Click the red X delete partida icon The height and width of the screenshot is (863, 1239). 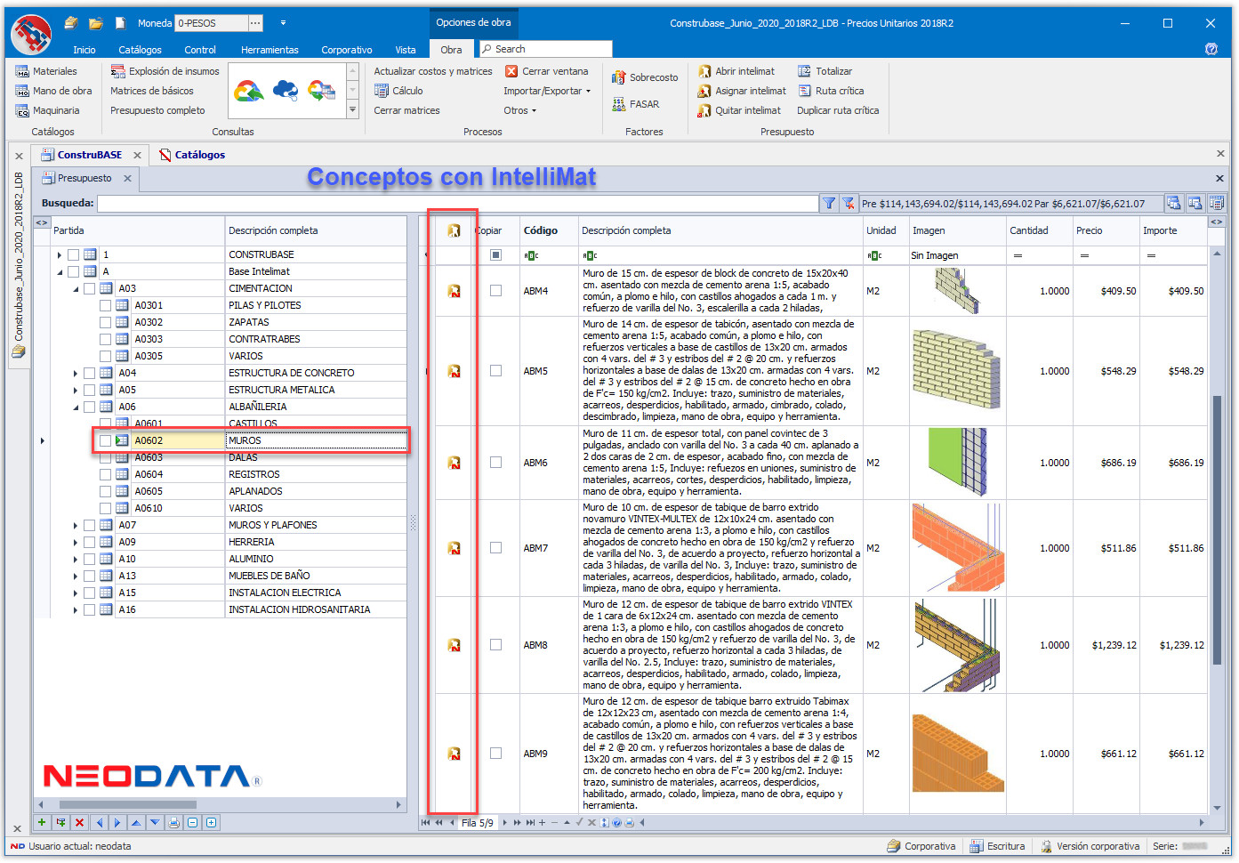tap(80, 823)
